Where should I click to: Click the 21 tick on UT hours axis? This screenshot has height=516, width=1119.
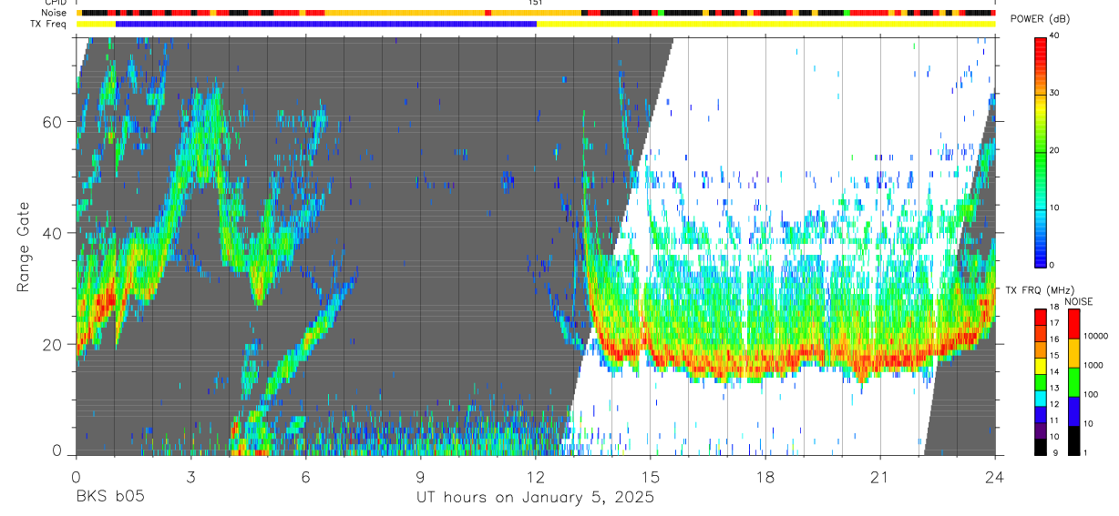[x=880, y=477]
